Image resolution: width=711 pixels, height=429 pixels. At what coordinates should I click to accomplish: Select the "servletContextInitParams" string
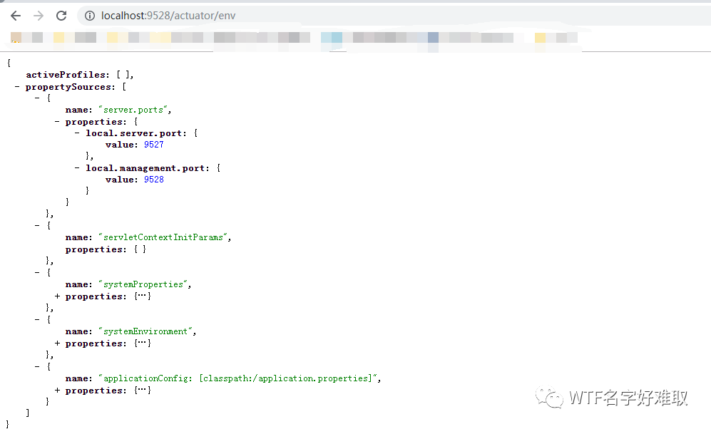(163, 237)
